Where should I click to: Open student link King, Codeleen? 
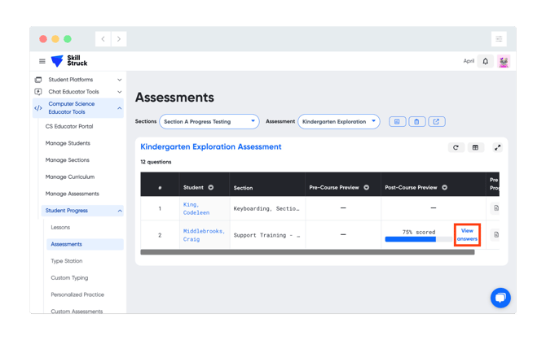click(196, 208)
